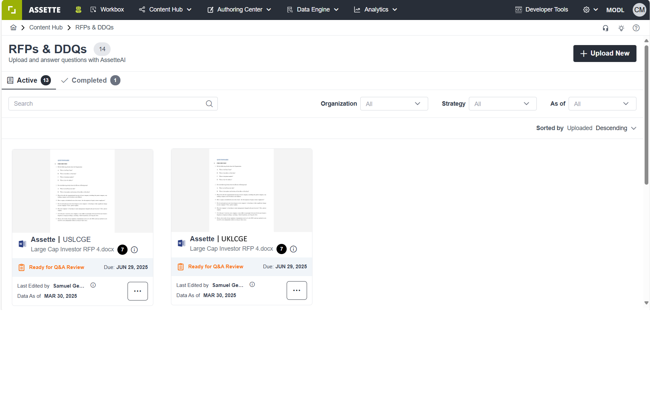Open the As of date dropdown
The height and width of the screenshot is (416, 650).
602,104
